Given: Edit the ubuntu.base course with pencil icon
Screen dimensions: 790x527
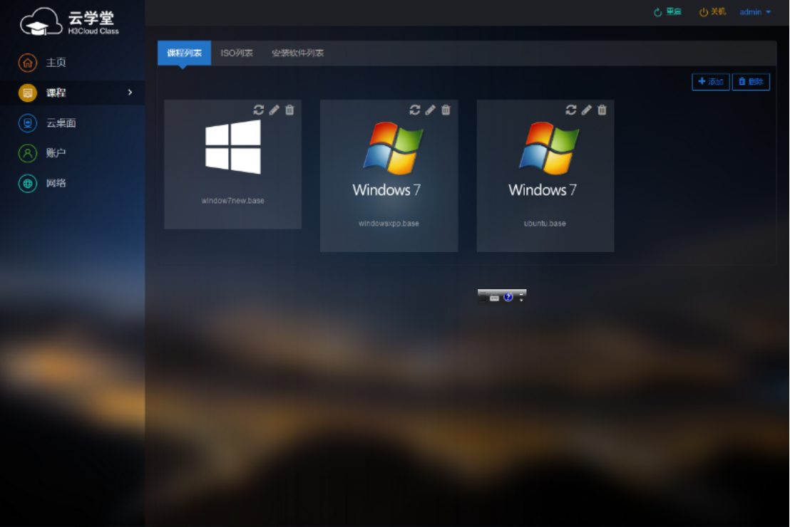Looking at the screenshot, I should pos(587,110).
